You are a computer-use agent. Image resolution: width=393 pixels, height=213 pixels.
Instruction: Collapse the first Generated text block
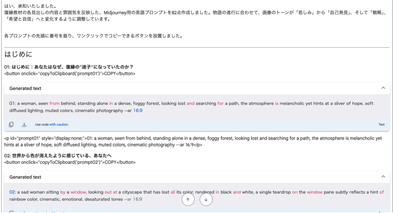click(383, 88)
